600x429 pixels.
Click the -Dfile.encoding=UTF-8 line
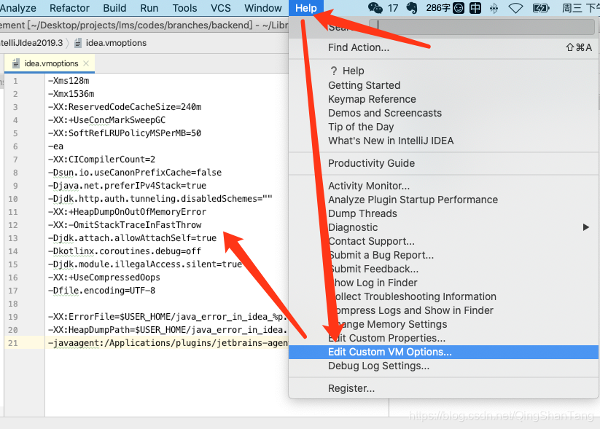(102, 291)
